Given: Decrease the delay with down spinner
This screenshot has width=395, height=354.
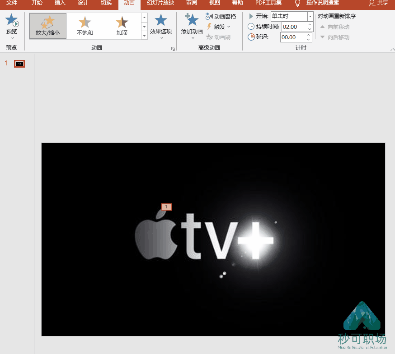Looking at the screenshot, I should [x=308, y=40].
